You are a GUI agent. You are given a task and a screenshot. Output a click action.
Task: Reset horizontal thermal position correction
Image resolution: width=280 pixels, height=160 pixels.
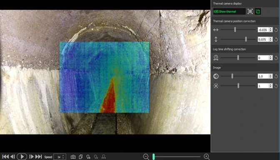click(276, 30)
